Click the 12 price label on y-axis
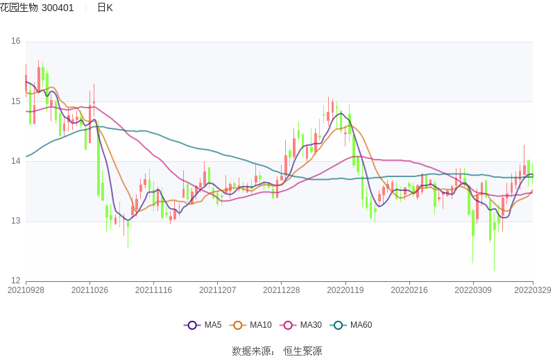The width and height of the screenshot is (555, 359). (x=15, y=281)
